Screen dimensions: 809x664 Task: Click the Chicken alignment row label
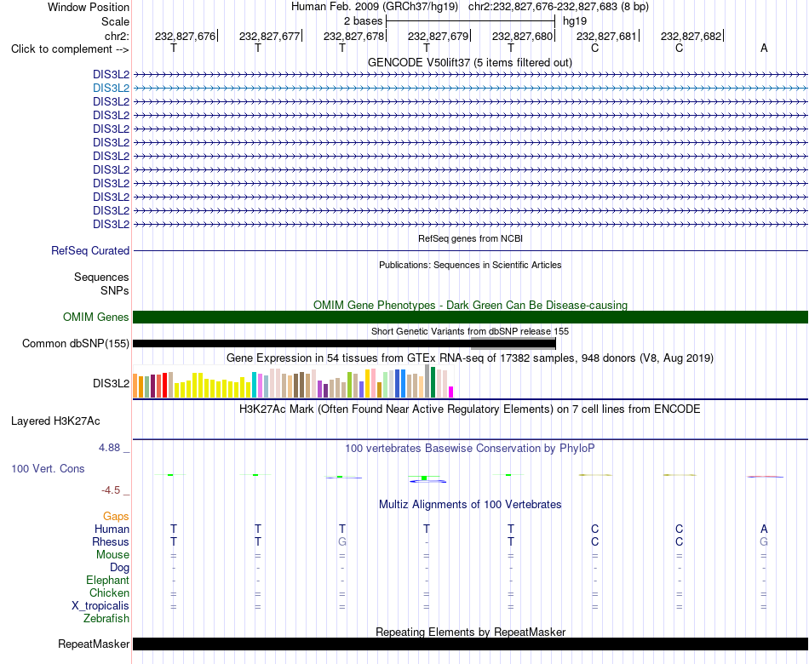coord(109,592)
